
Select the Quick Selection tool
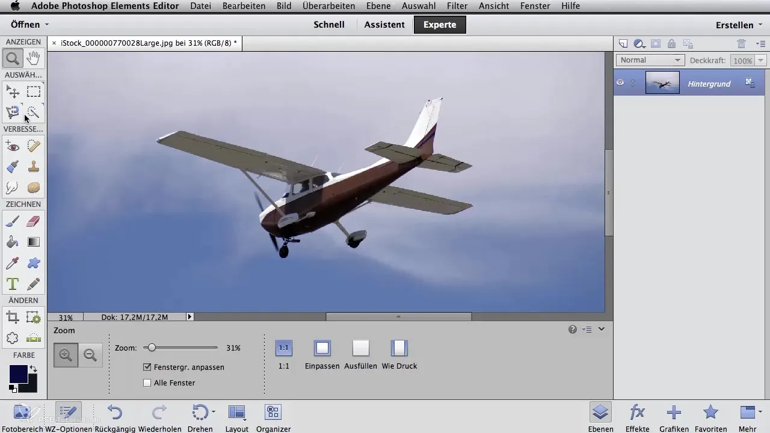click(34, 112)
